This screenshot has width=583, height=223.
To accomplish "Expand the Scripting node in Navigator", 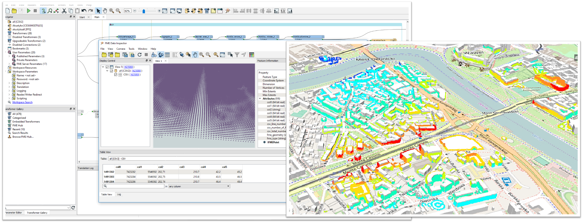I will [9, 98].
